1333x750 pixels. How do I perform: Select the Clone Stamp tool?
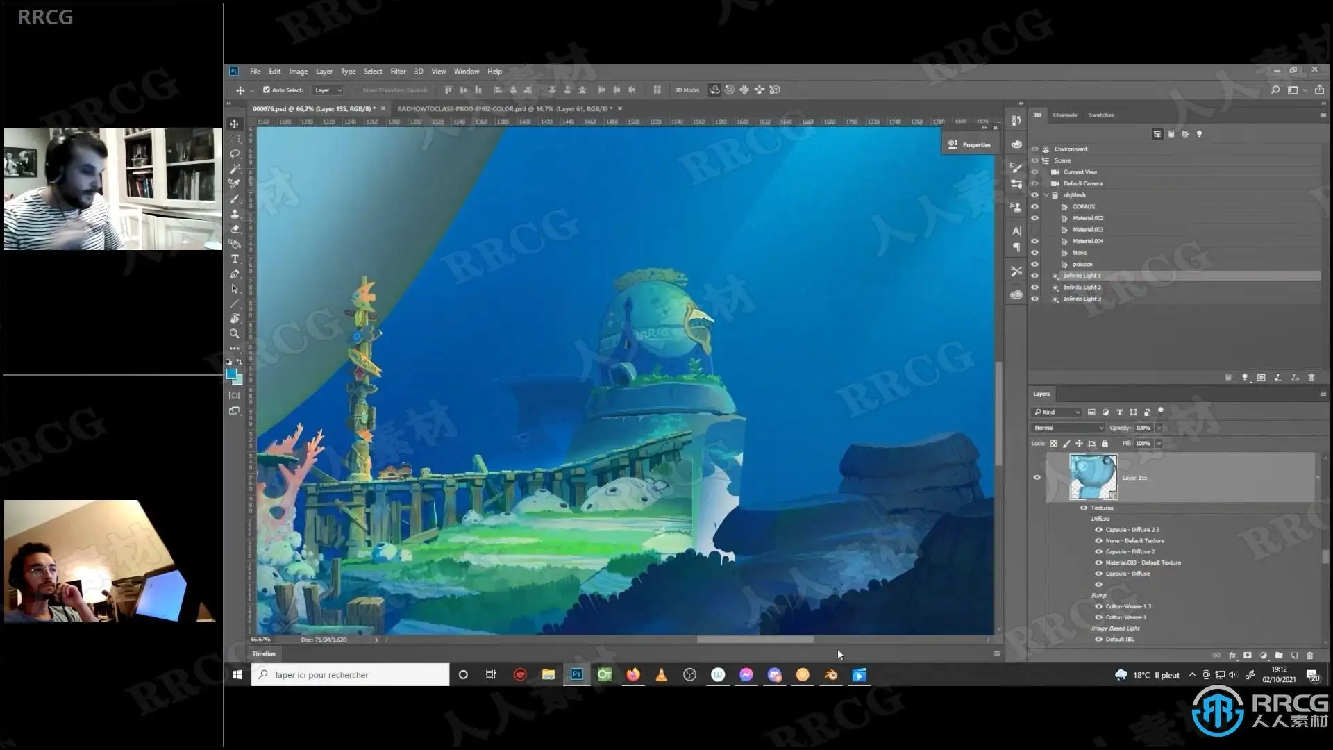(x=235, y=214)
